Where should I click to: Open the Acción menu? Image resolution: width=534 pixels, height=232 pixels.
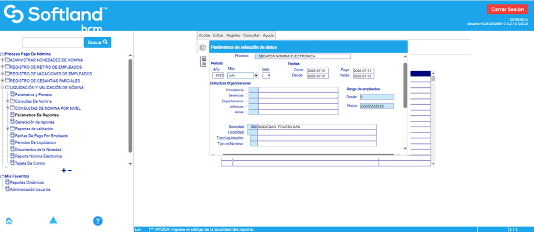[204, 35]
